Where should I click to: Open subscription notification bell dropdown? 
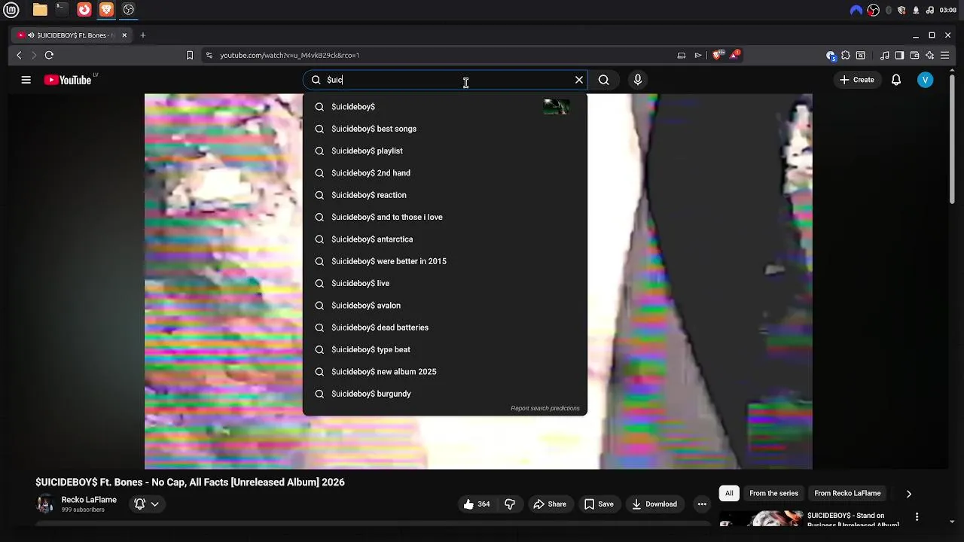[147, 504]
